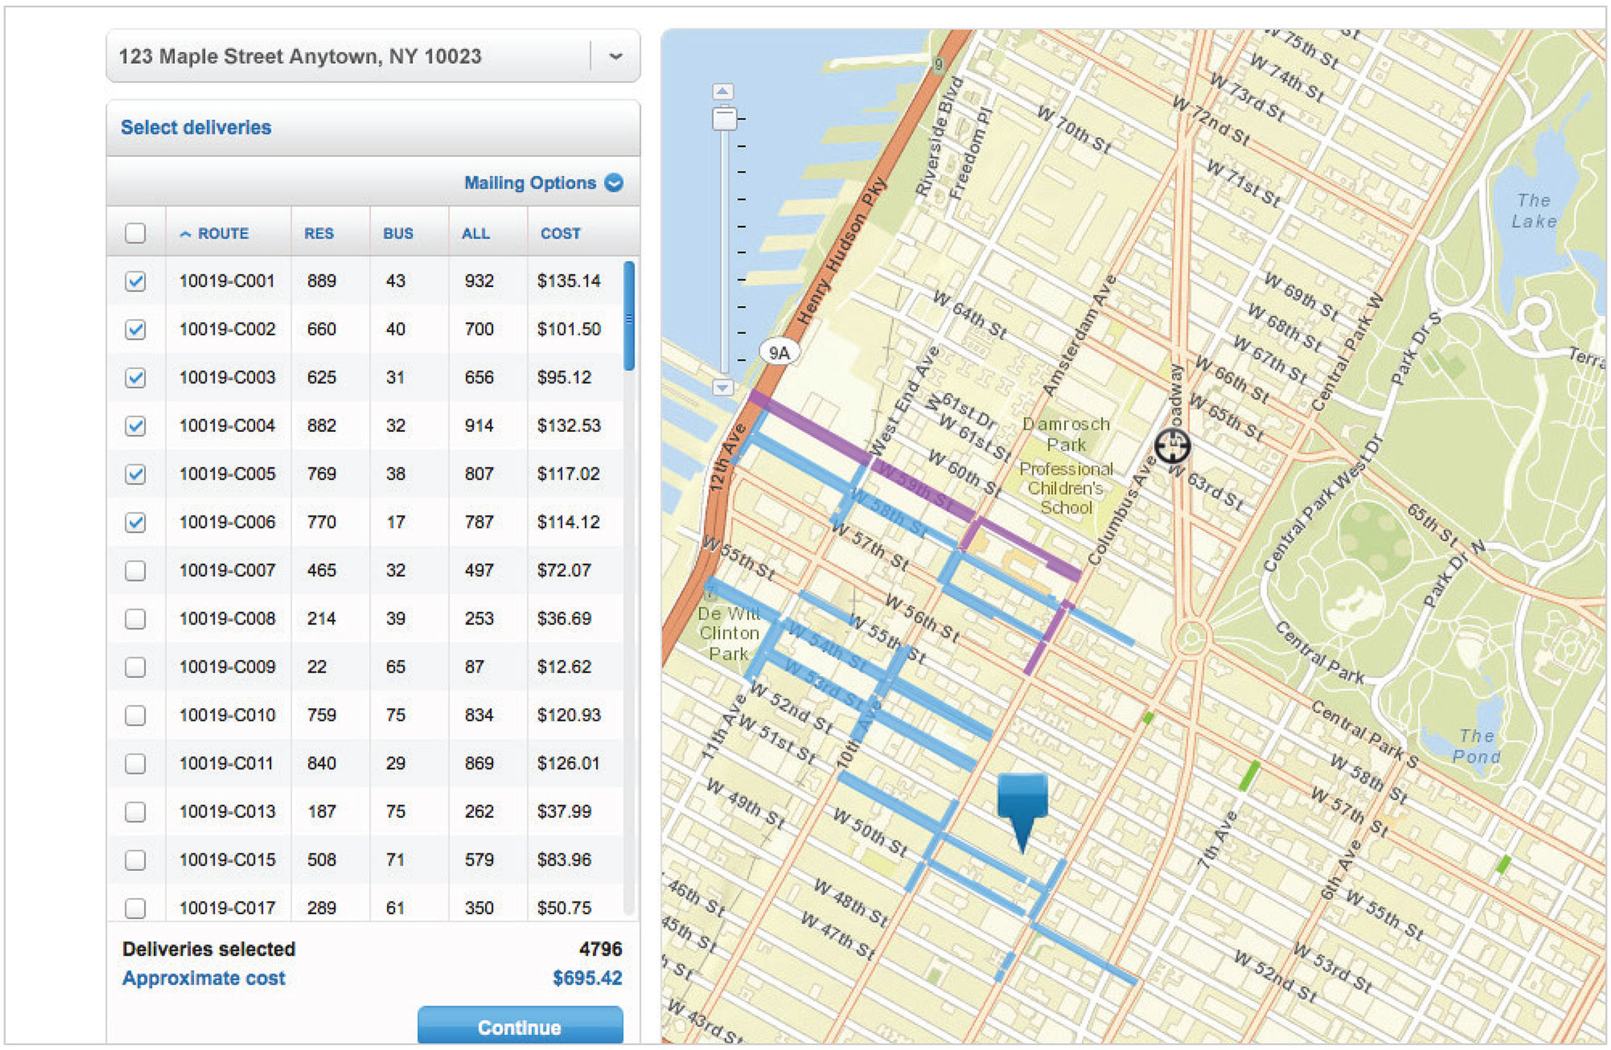Toggle the select-all routes checkbox in header
Screen dimensions: 1611x1050
coord(135,233)
